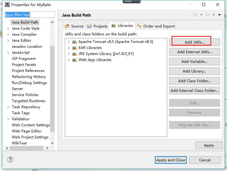This screenshot has height=171, width=227.
Task: Expand the JavaScript category
Action: [8, 53]
